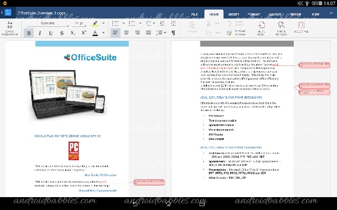
Task: Open the Review tab
Action: click(295, 15)
